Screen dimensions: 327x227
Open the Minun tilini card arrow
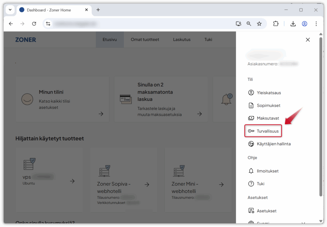(101, 114)
